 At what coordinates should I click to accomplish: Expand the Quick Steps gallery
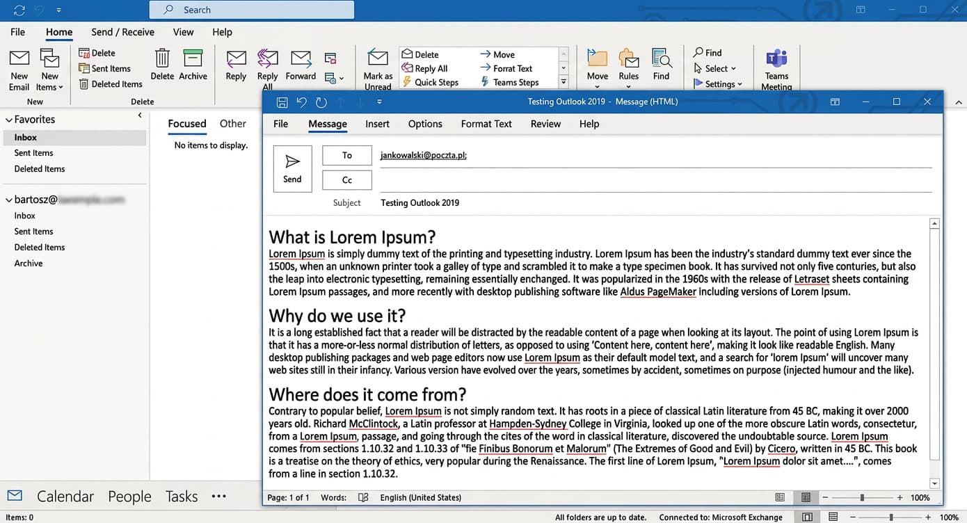pyautogui.click(x=564, y=82)
